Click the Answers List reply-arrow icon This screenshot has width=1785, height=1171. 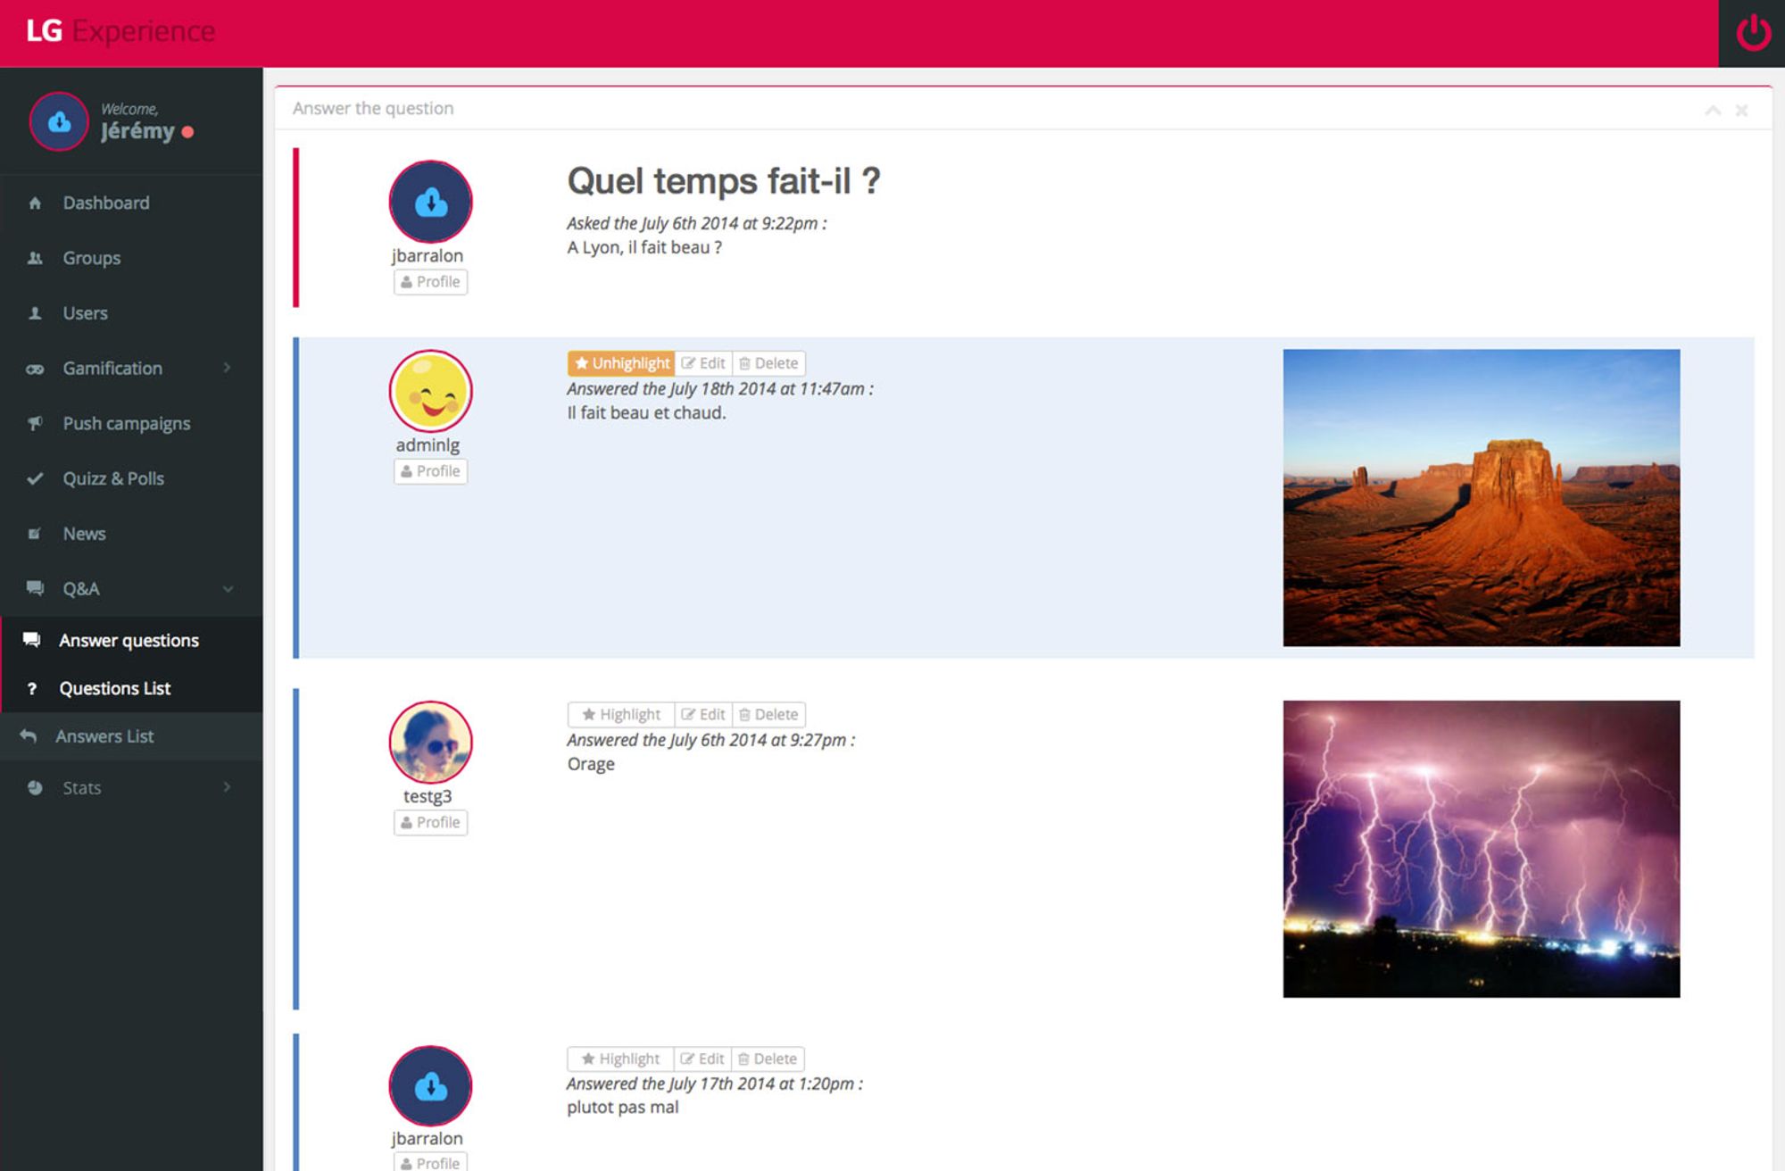click(x=29, y=736)
